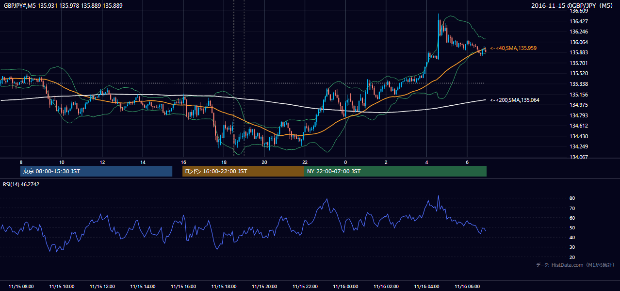Click price level 135.701 on the axis
The width and height of the screenshot is (620, 291).
pos(579,63)
